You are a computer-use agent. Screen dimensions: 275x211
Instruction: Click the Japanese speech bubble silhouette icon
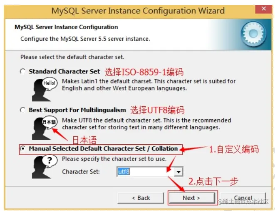point(45,128)
